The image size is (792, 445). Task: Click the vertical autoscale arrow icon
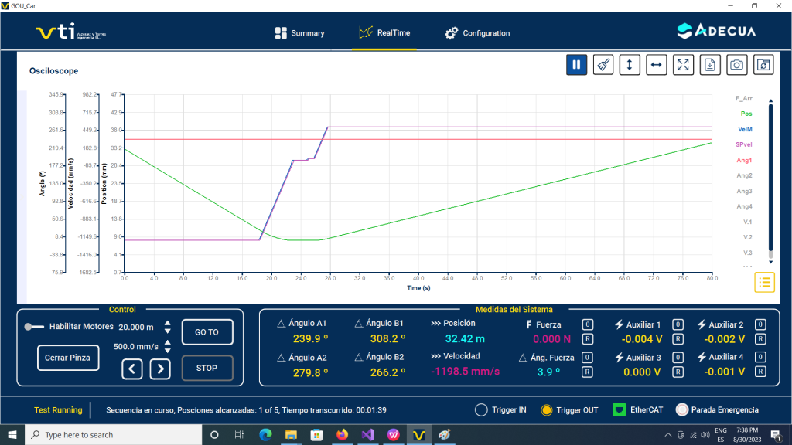coord(630,65)
